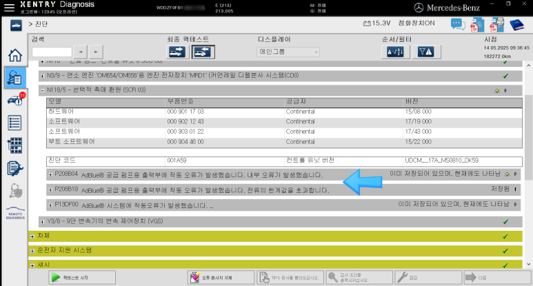The height and width of the screenshot is (286, 533).
Task: Select hardware part number 000 901 17 03
Action: [x=185, y=112]
